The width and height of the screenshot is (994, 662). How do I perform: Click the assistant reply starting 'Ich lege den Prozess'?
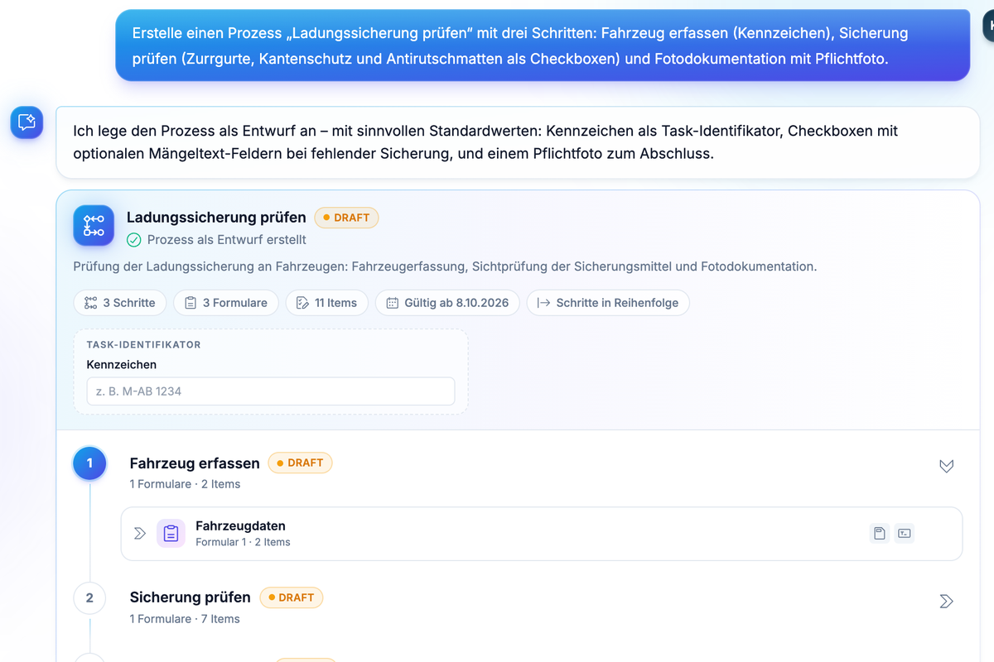pyautogui.click(x=518, y=142)
